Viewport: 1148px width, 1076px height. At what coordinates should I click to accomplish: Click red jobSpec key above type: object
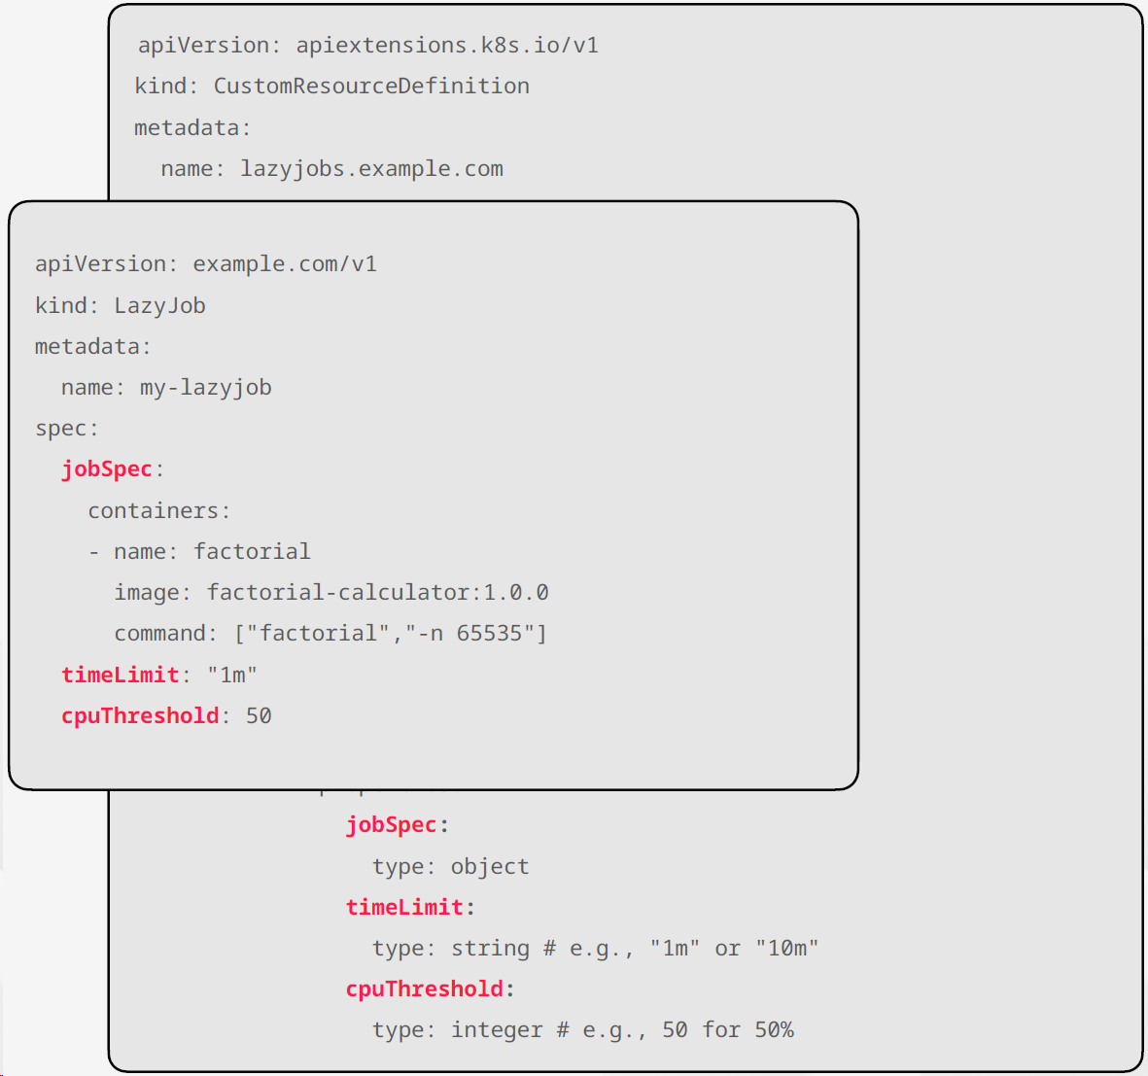click(x=392, y=825)
